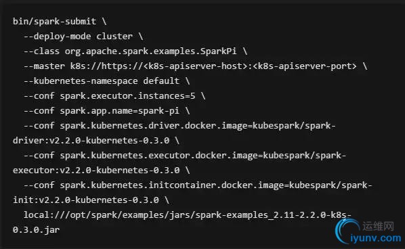The width and height of the screenshot is (405, 249).
Task: Select org.apache.spark.examples.SparkPi class name
Action: (150, 51)
